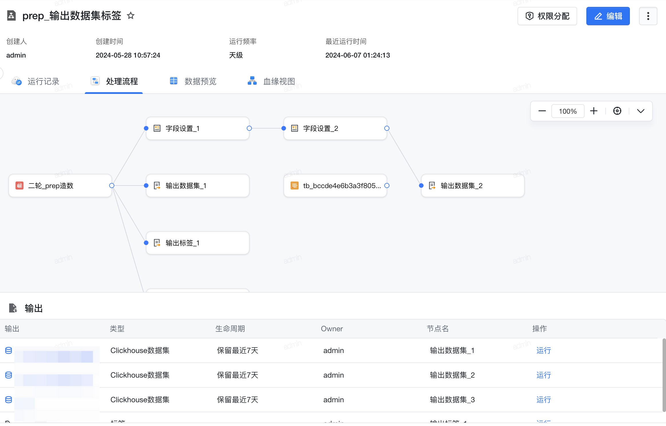Click the run frequency value 天级
Viewport: 666px width, 426px height.
click(x=236, y=55)
